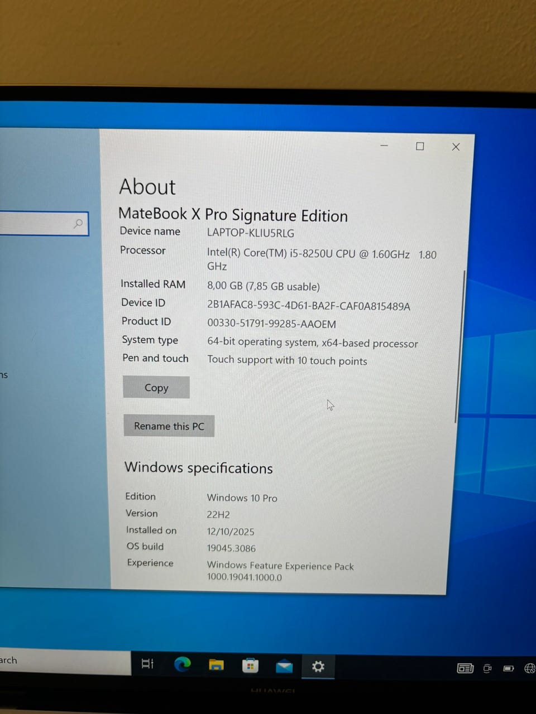The height and width of the screenshot is (714, 536).
Task: Click the installed on date 12/10/2025
Action: 231,532
